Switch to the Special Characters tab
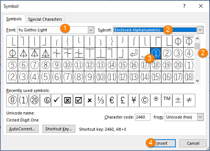 (x=45, y=19)
